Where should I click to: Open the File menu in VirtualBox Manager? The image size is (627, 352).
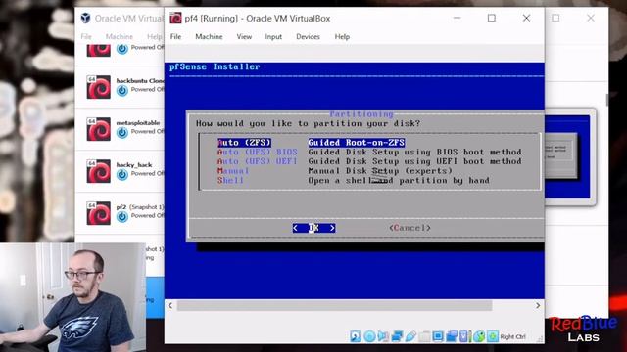pos(86,37)
